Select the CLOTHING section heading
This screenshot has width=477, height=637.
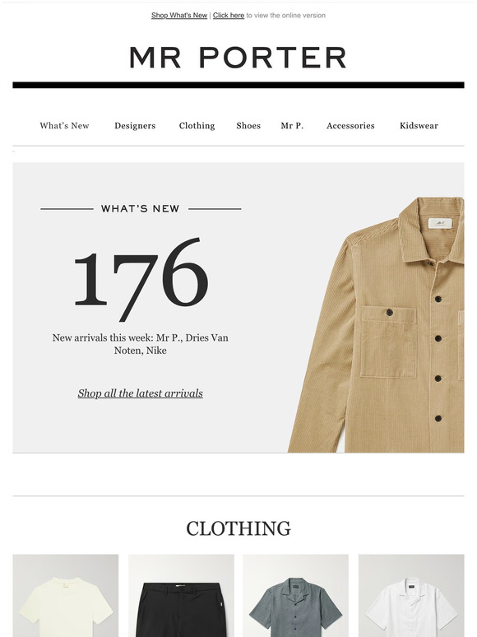tap(238, 528)
